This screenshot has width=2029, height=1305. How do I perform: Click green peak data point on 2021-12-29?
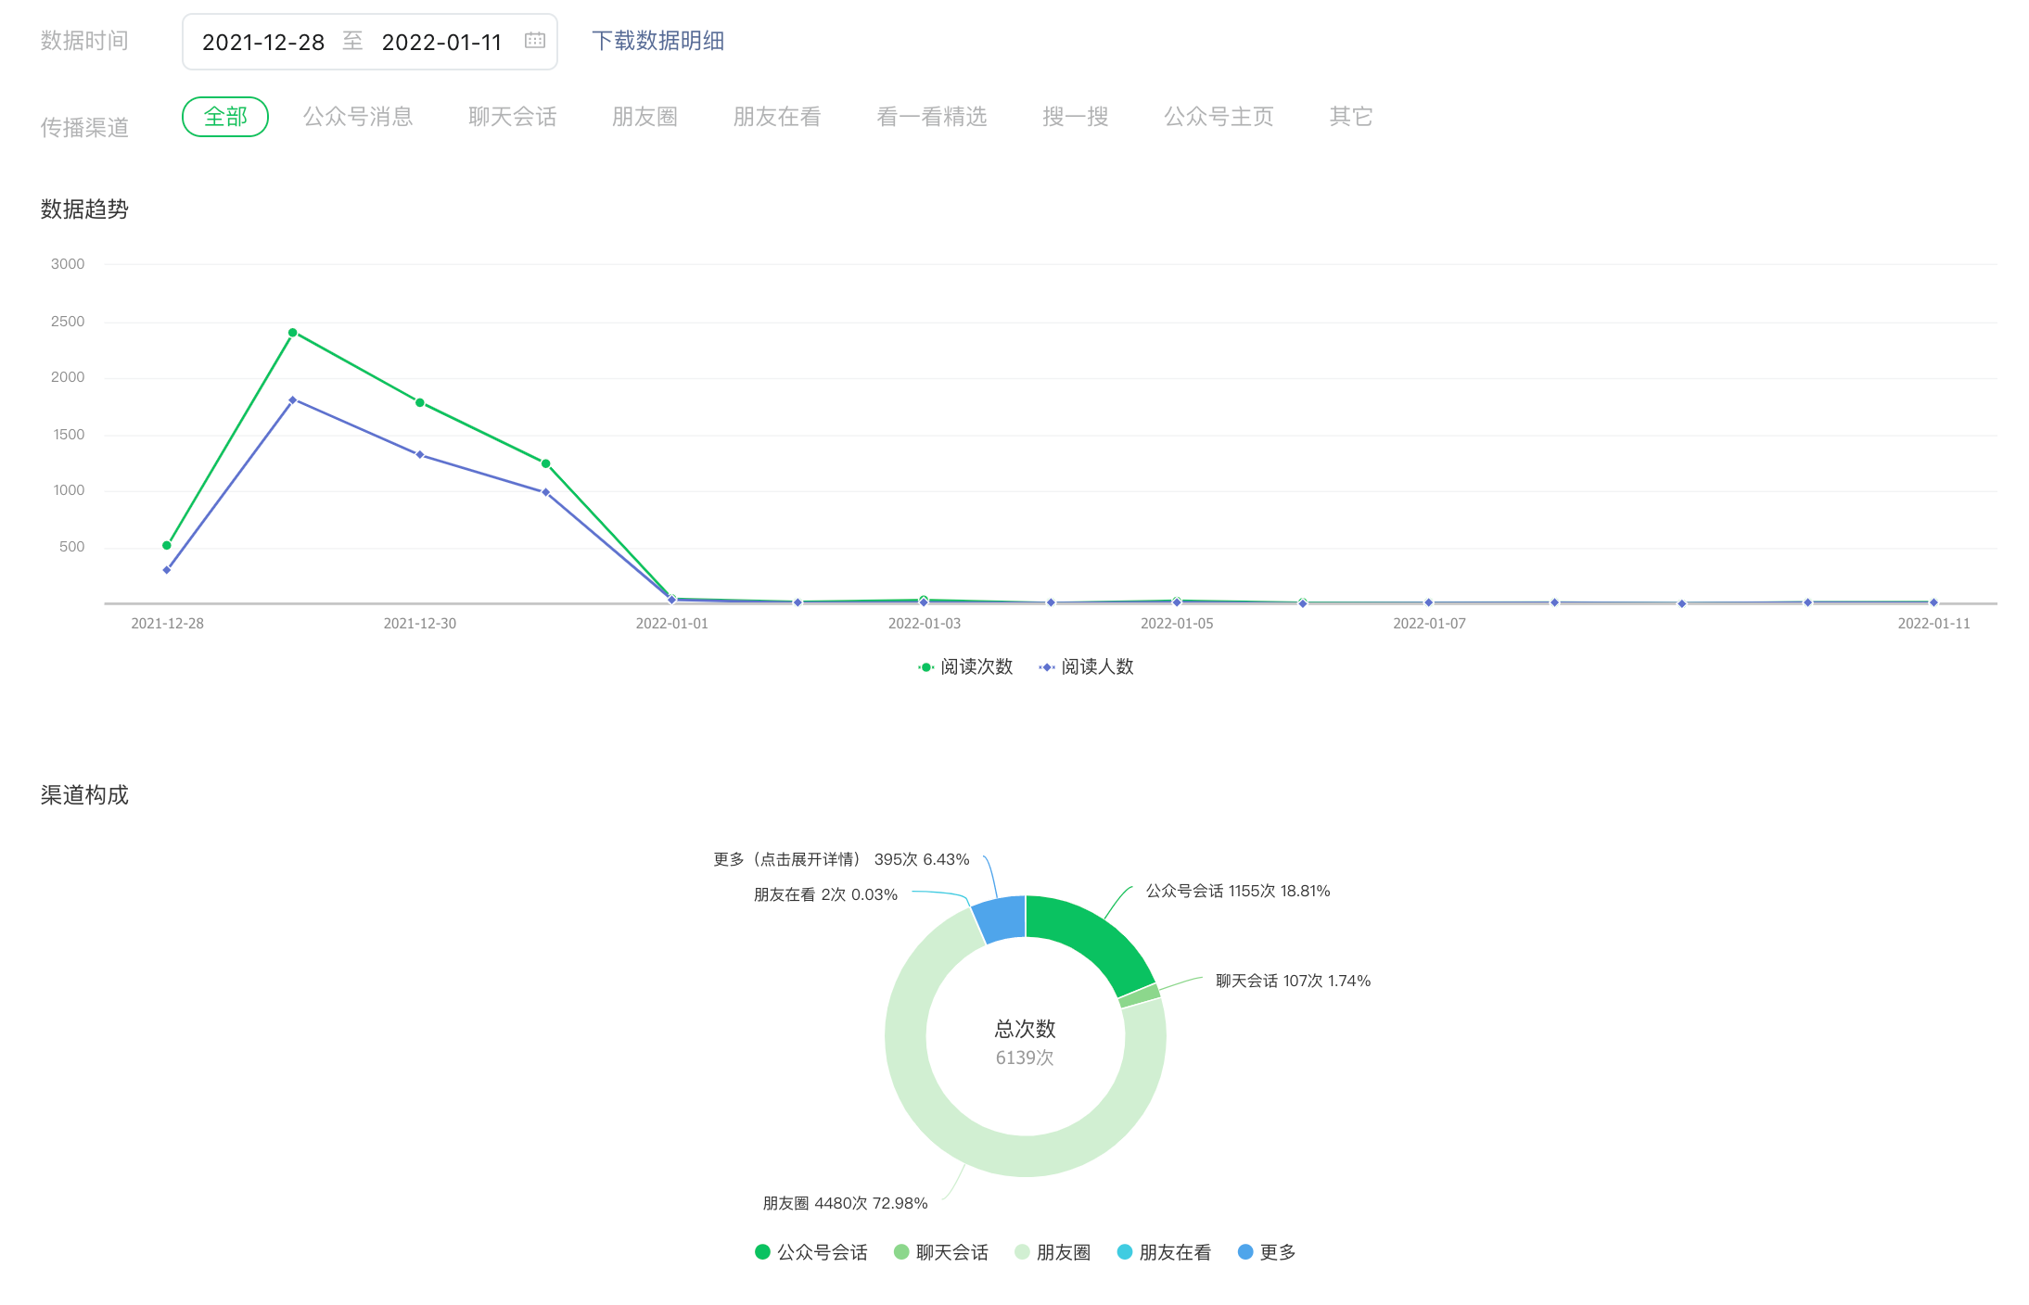coord(293,333)
